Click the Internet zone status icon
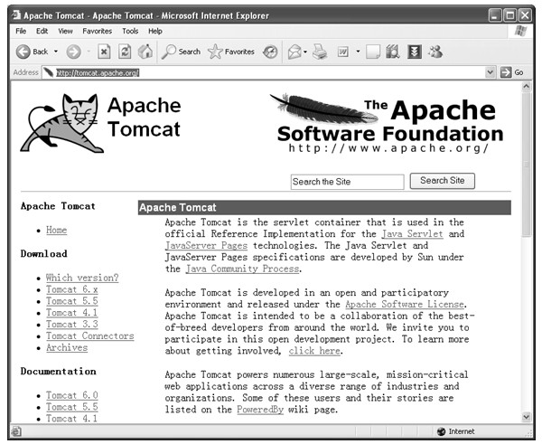The height and width of the screenshot is (444, 542). coord(441,431)
